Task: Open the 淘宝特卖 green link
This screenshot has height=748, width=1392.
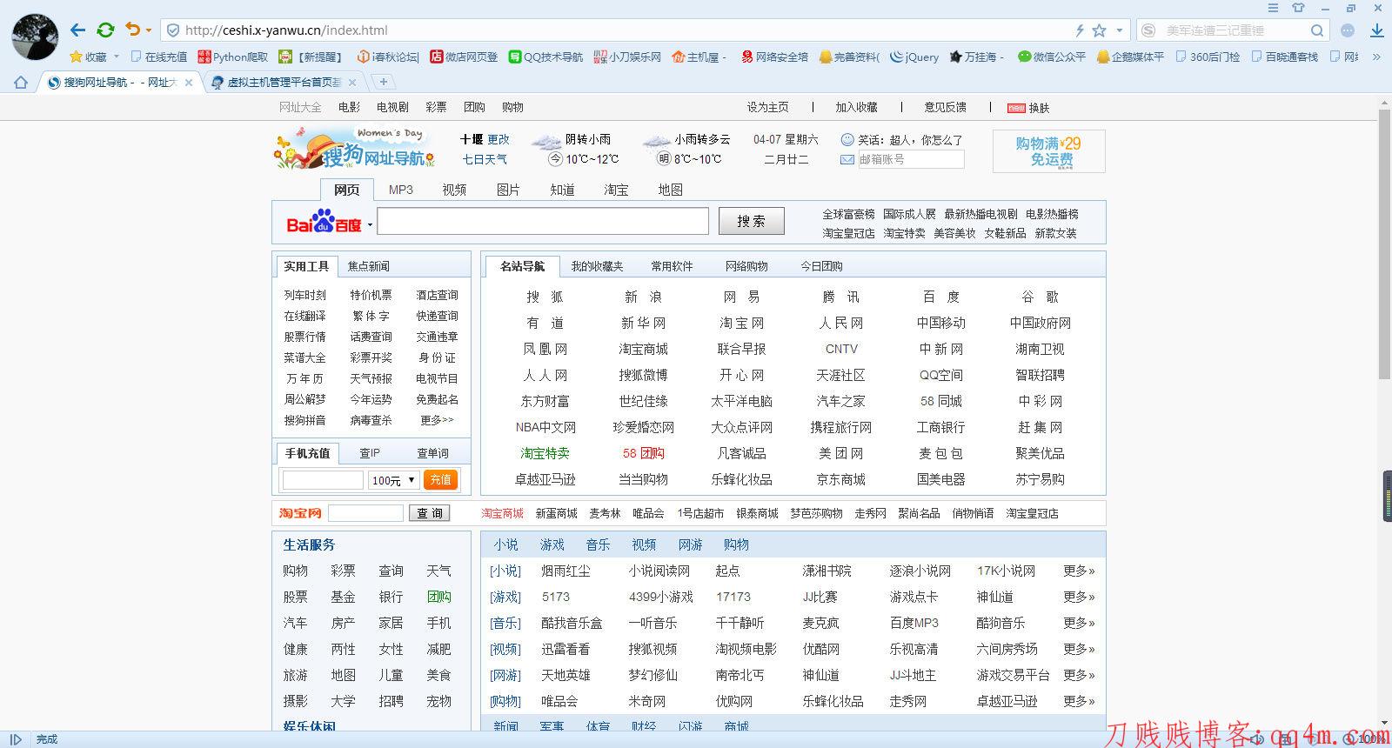Action: (x=545, y=453)
